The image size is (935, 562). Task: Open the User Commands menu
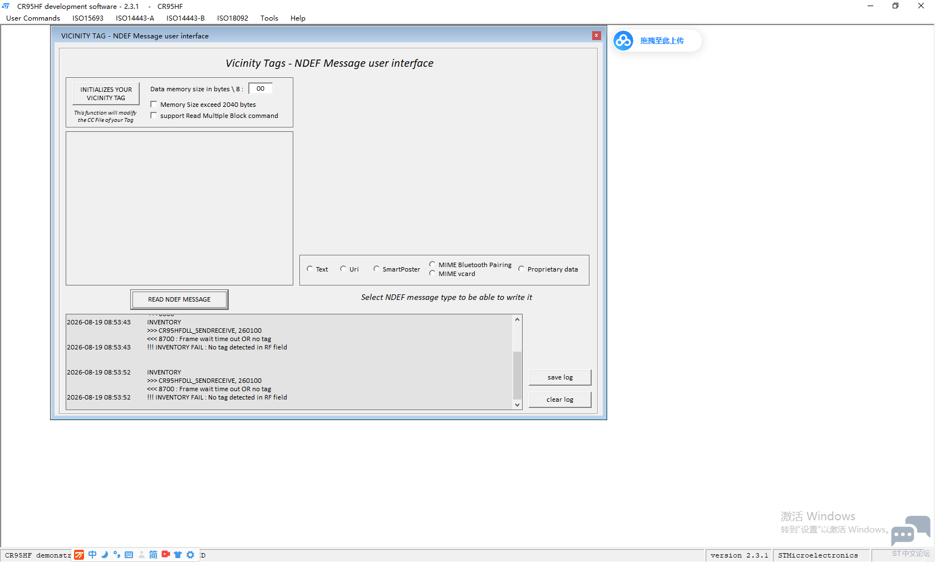click(x=33, y=18)
